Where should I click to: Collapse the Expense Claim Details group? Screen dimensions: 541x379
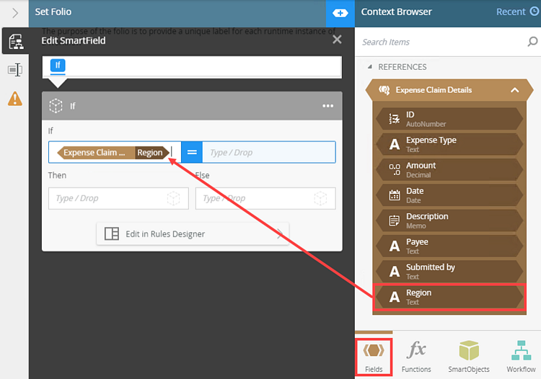[x=514, y=90]
